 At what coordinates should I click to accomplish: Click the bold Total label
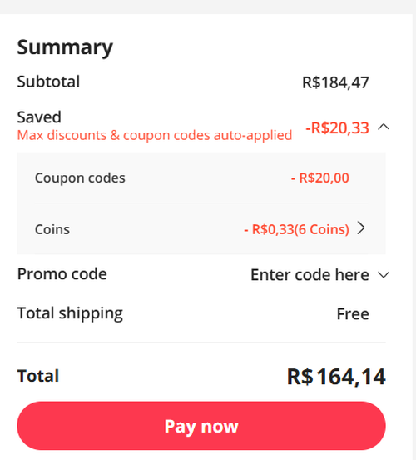pyautogui.click(x=38, y=376)
